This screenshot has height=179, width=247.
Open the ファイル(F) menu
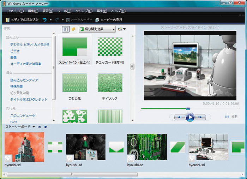(16, 11)
